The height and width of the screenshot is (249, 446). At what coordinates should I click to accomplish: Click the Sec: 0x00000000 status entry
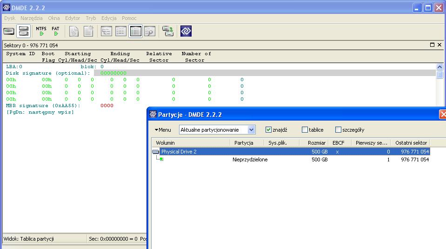113,239
